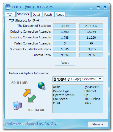The width and height of the screenshot is (113, 132).
Task: Click the 11,220 incoming attempts value
Action: point(91,38)
